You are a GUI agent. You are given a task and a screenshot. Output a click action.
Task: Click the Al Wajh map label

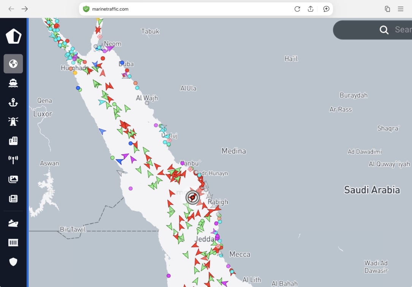pyautogui.click(x=147, y=98)
